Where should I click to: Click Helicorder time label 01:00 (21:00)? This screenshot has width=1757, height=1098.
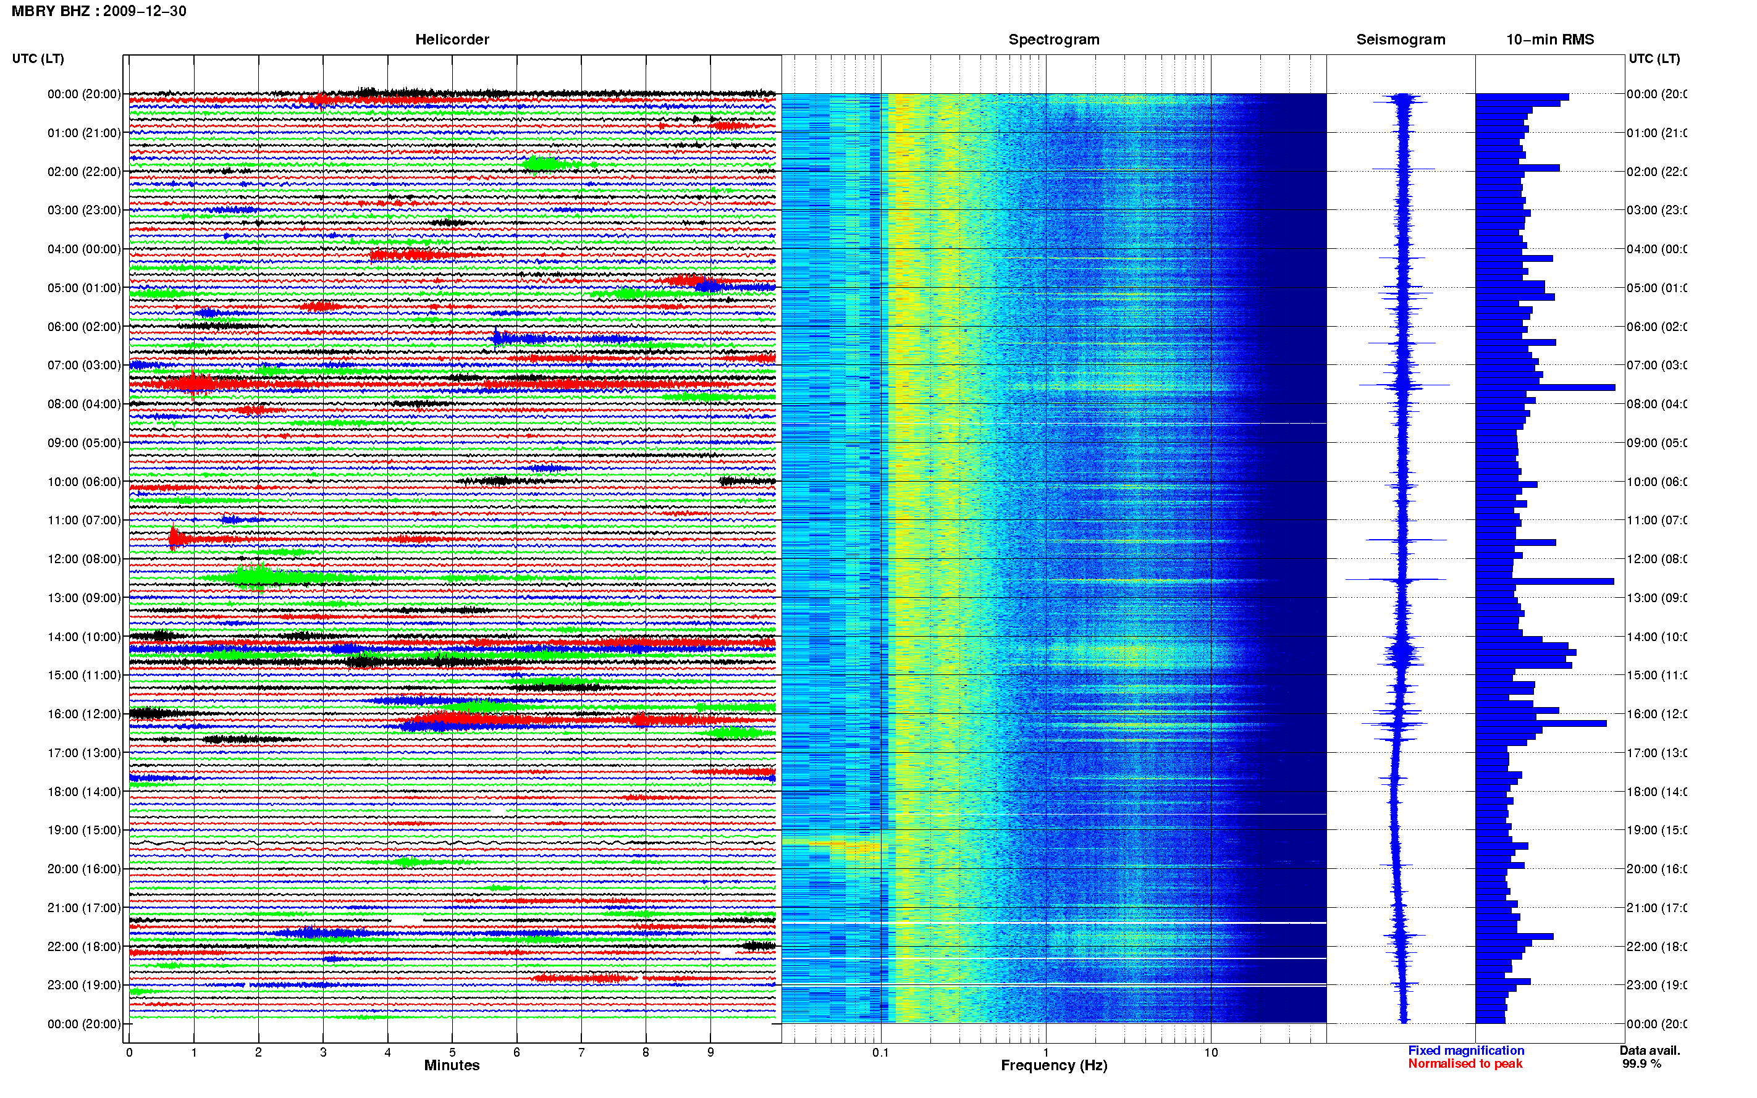tap(84, 133)
